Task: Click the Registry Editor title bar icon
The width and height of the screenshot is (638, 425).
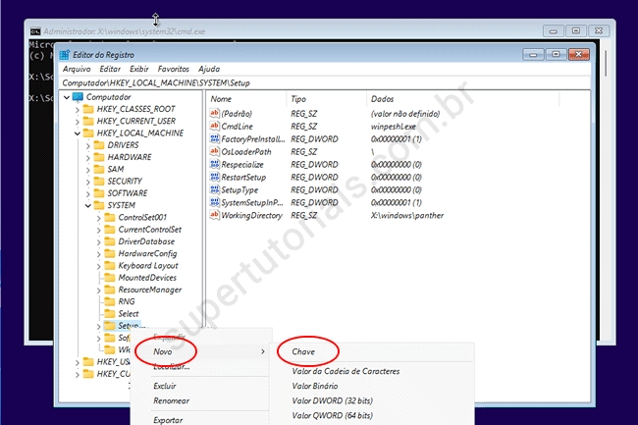Action: pos(65,54)
